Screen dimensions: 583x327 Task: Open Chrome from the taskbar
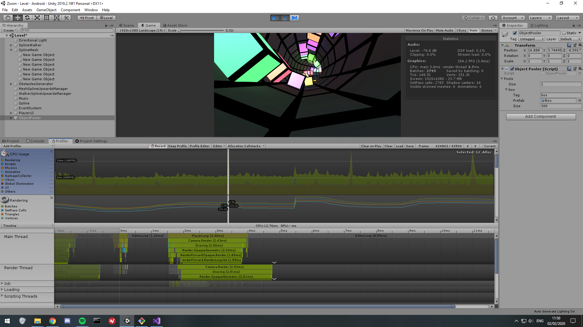pos(53,321)
